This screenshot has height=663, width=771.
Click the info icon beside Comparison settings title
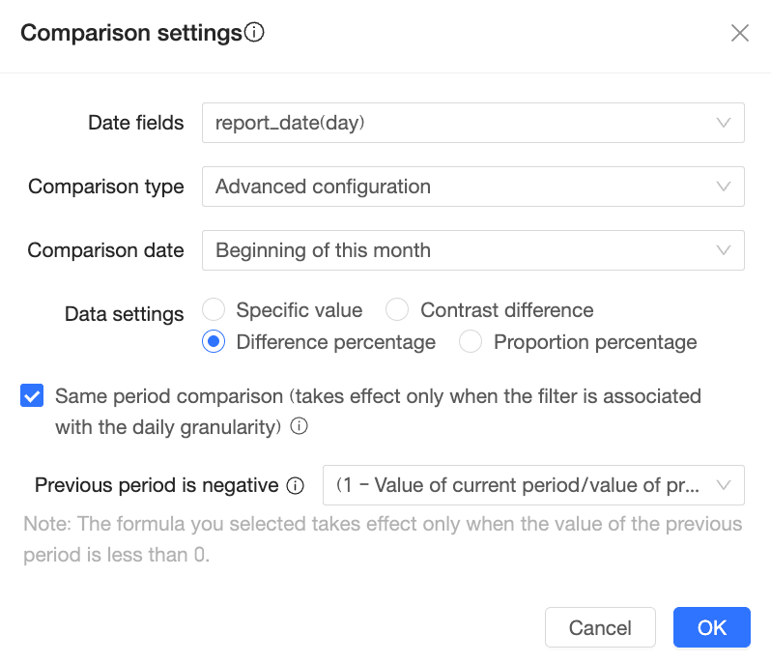(255, 33)
